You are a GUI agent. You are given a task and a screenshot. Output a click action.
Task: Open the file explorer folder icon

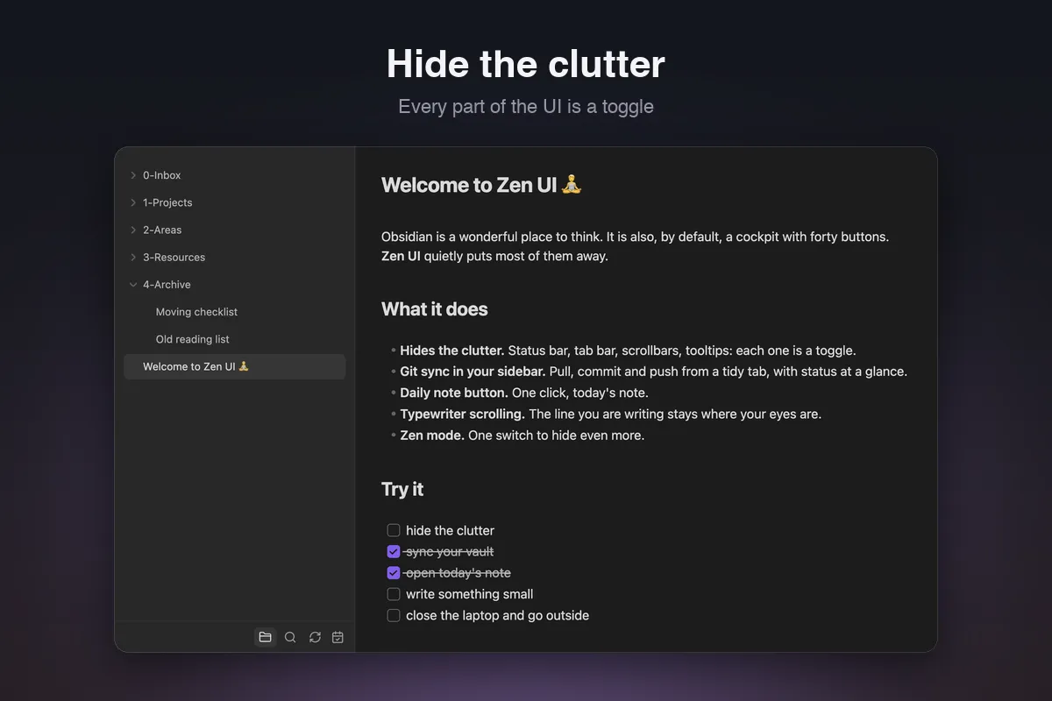(x=265, y=637)
